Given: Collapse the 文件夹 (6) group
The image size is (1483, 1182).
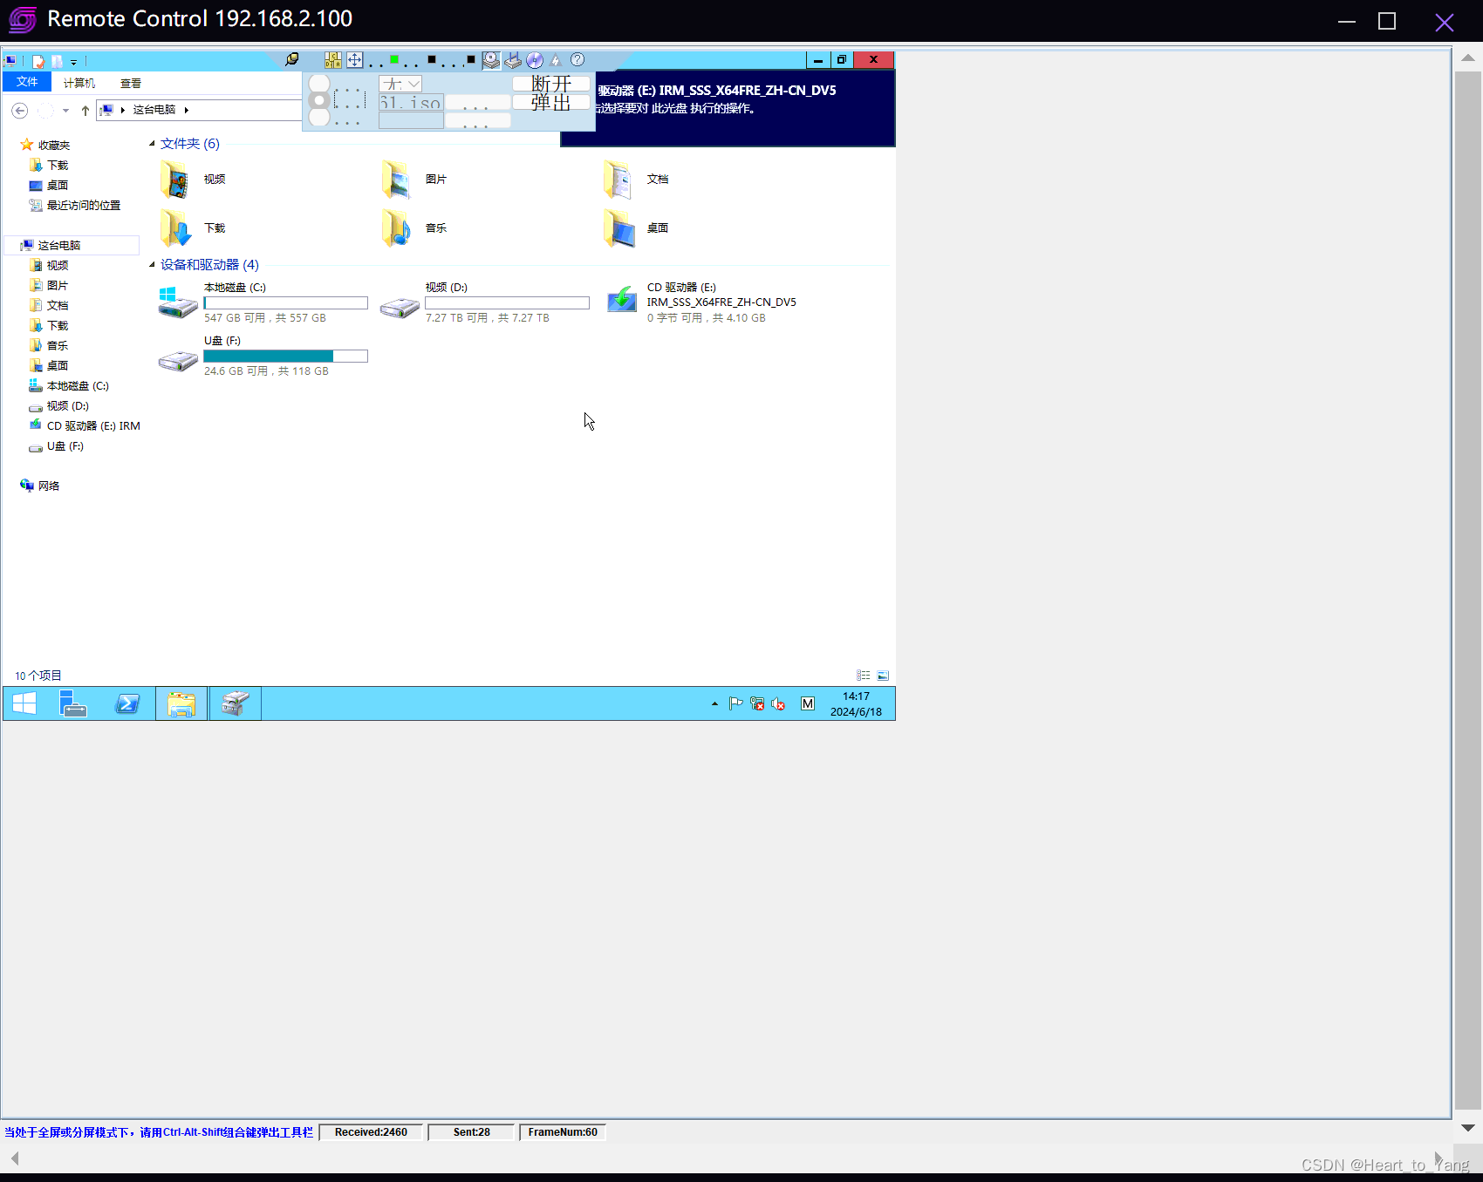Looking at the screenshot, I should click(152, 144).
